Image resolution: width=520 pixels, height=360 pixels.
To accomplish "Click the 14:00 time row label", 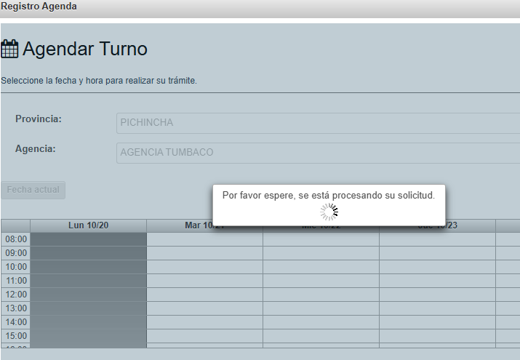I will point(16,322).
